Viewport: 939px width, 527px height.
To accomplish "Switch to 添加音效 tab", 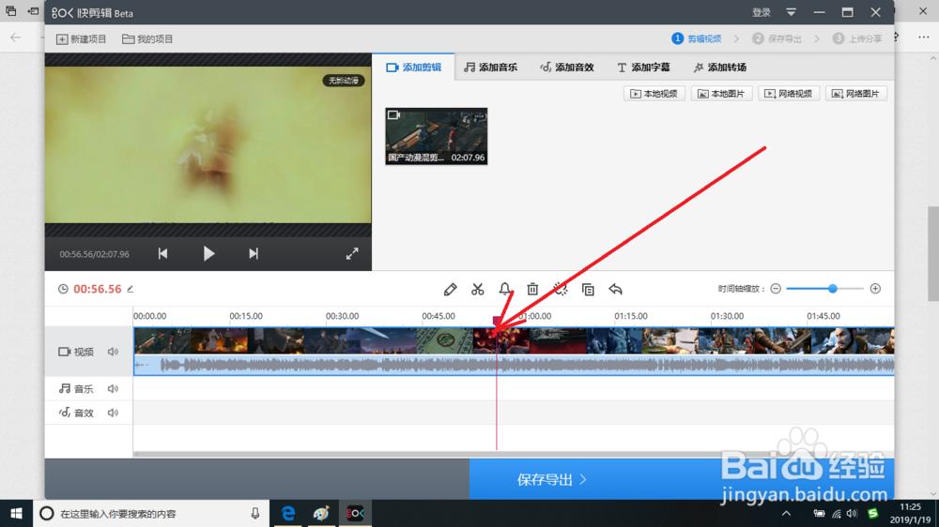I will tap(566, 67).
